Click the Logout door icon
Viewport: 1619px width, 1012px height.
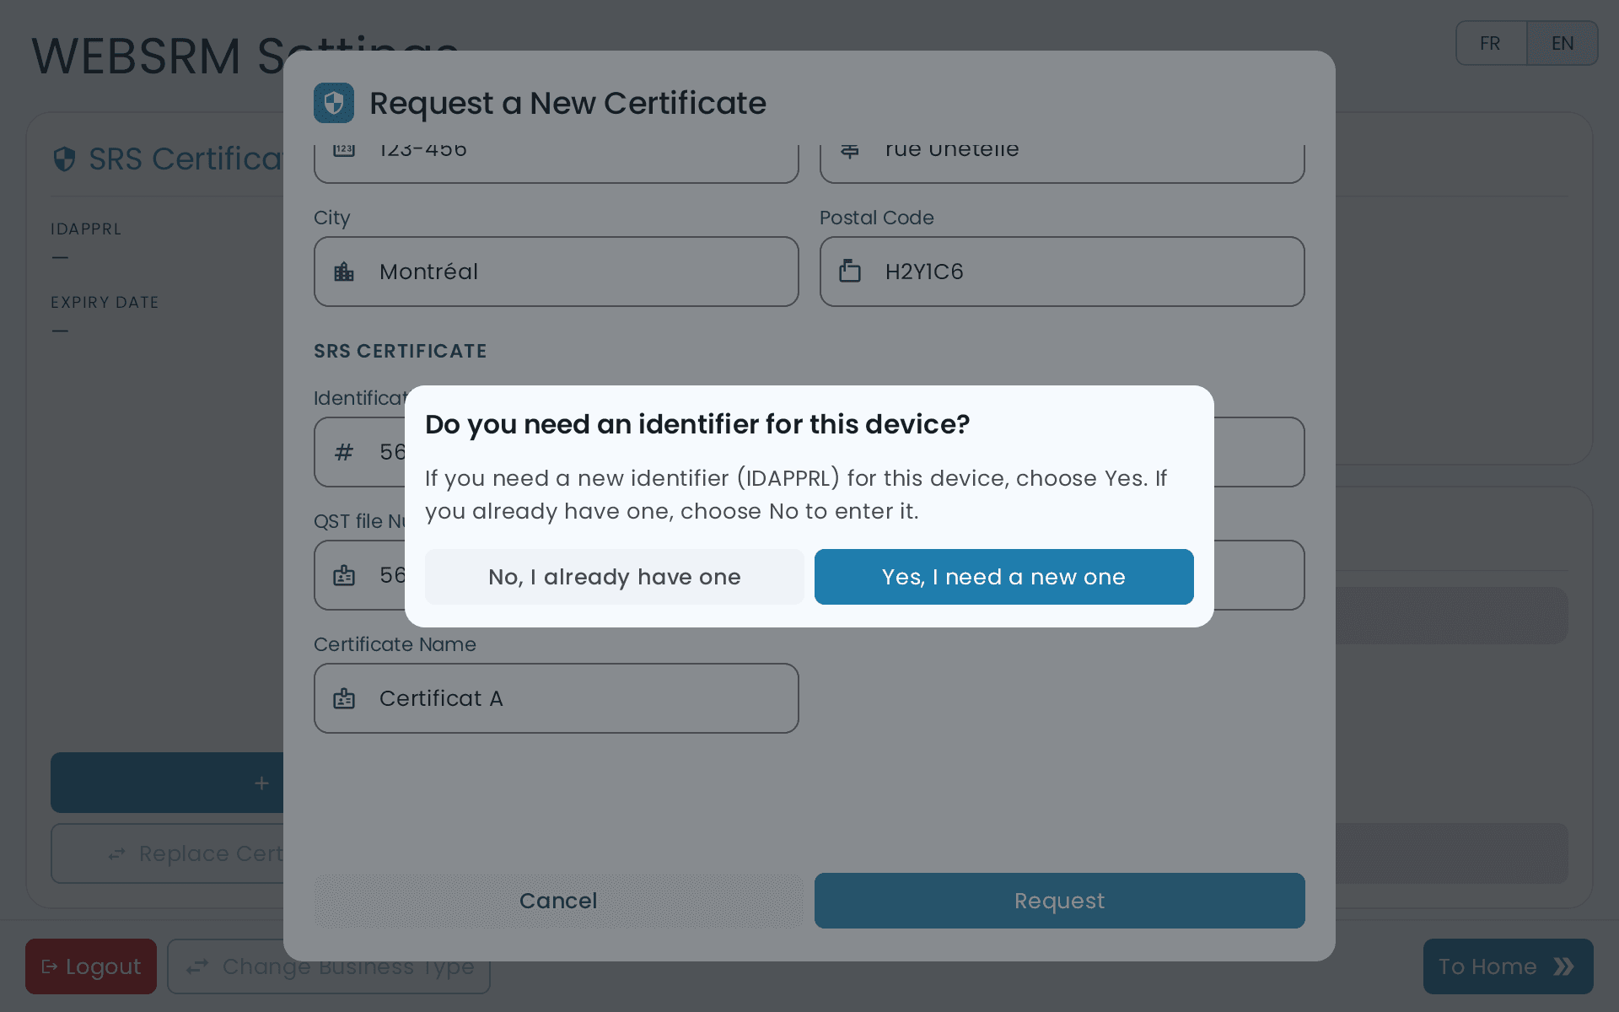click(x=50, y=966)
